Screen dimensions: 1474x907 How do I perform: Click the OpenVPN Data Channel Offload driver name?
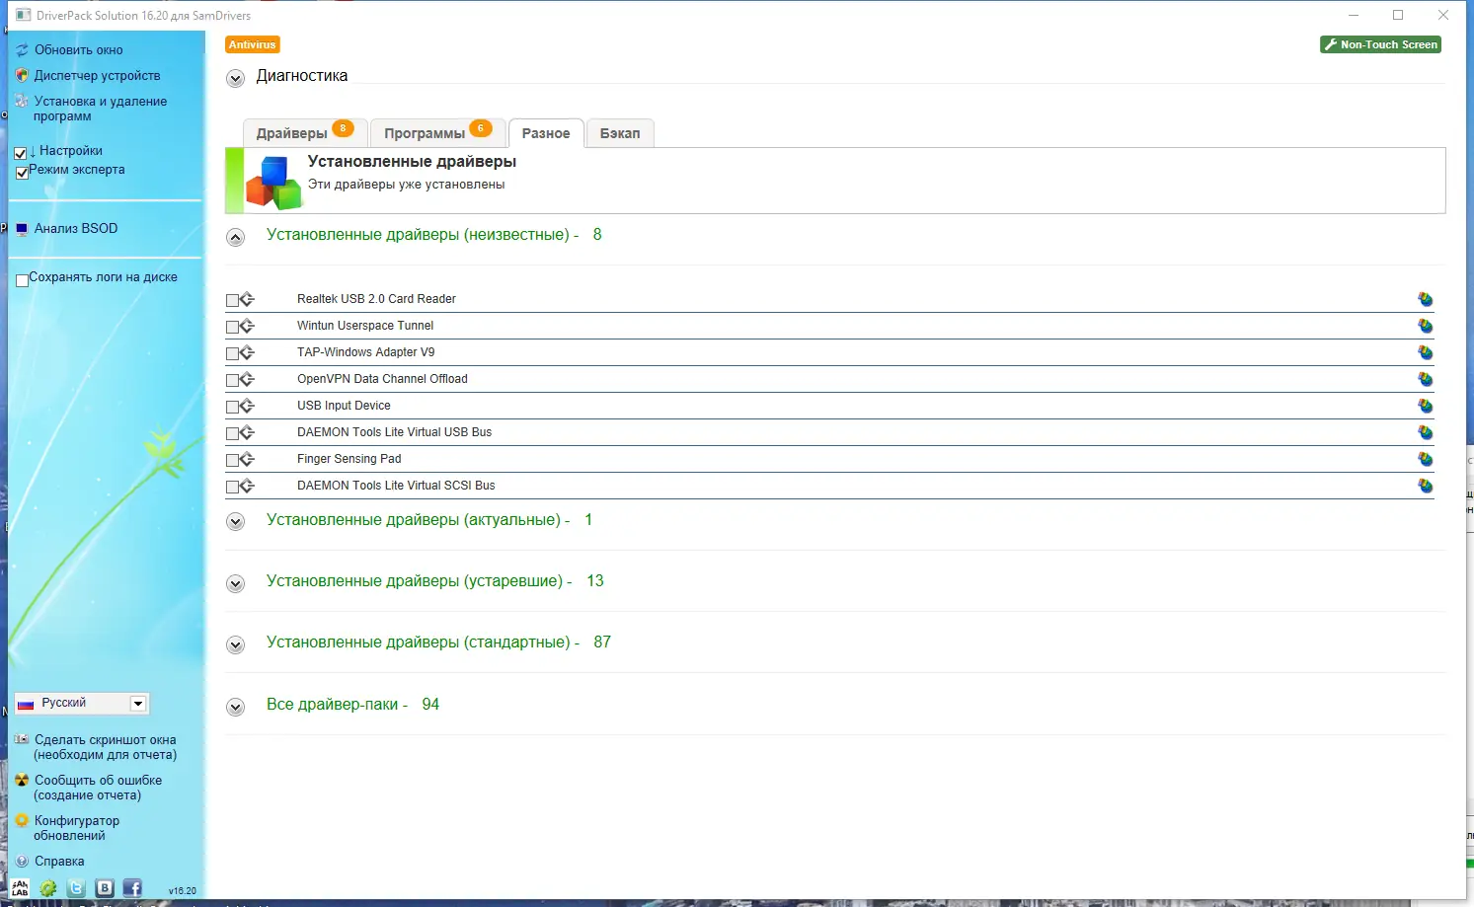click(x=382, y=379)
